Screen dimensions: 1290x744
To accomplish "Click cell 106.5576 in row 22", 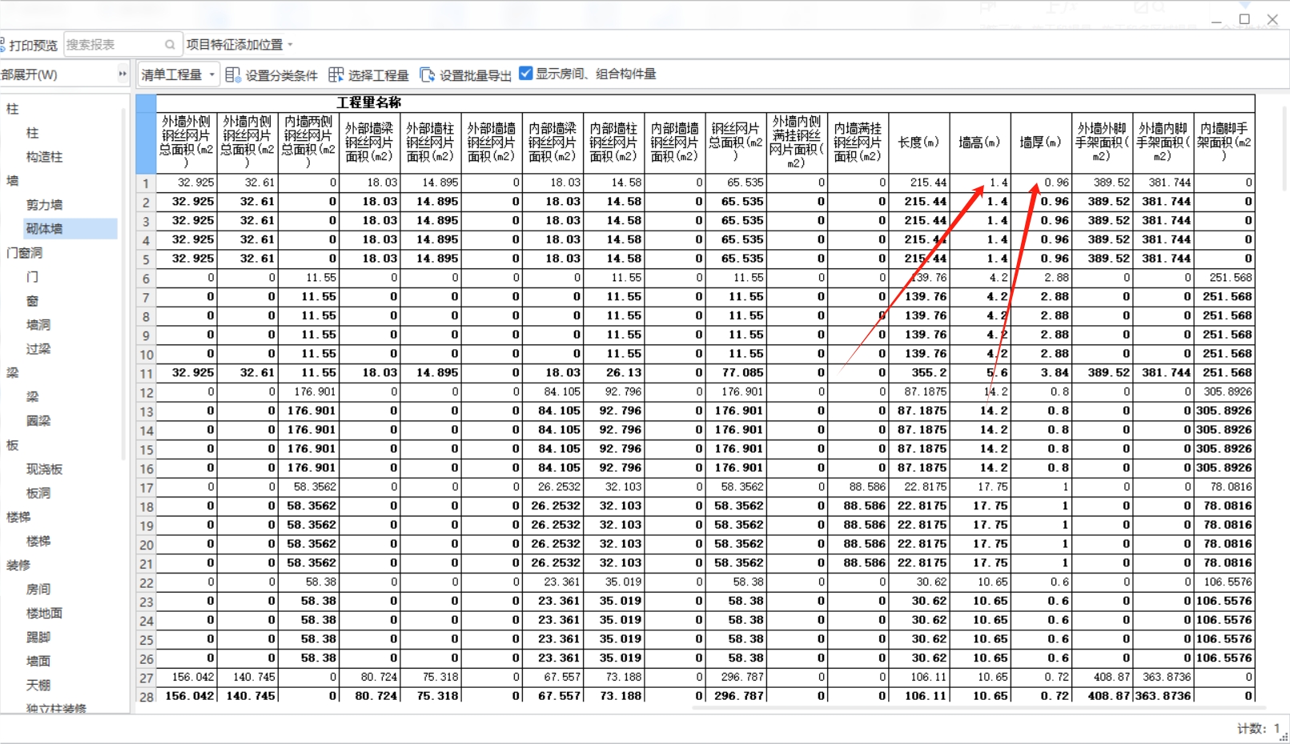I will coord(1224,581).
